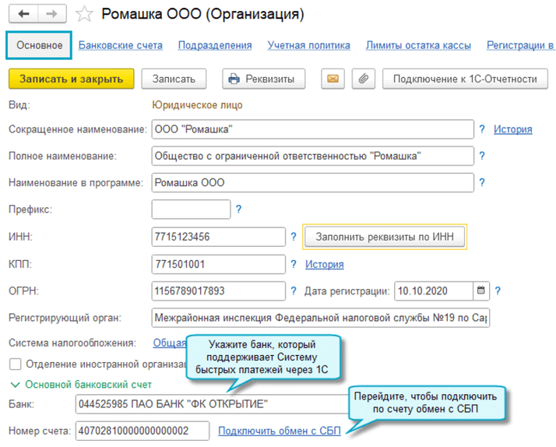Open calendar picker for registration date
The image size is (556, 447).
(x=480, y=290)
